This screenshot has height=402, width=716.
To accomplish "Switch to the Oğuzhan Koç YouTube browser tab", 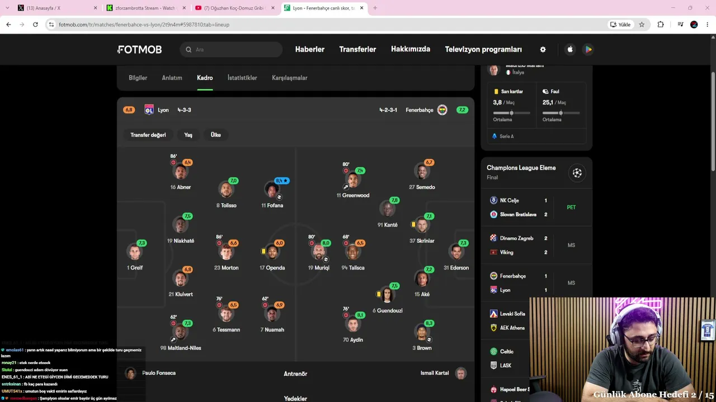I will (x=235, y=8).
